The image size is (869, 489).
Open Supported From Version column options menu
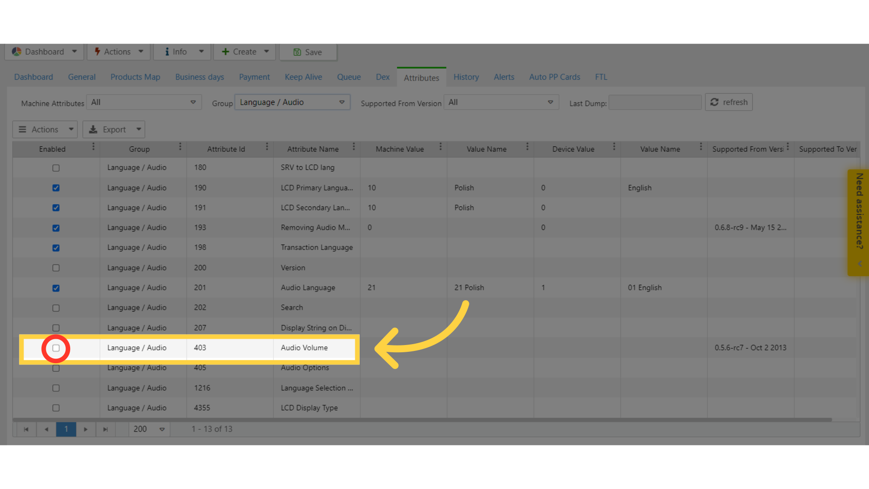tap(788, 147)
